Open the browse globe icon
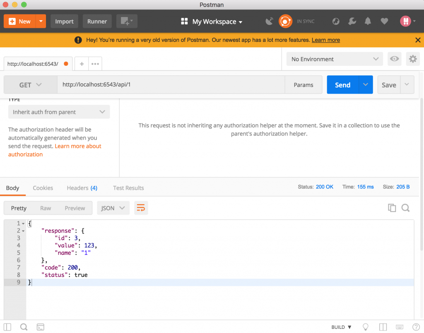The height and width of the screenshot is (333, 424). coord(336,22)
